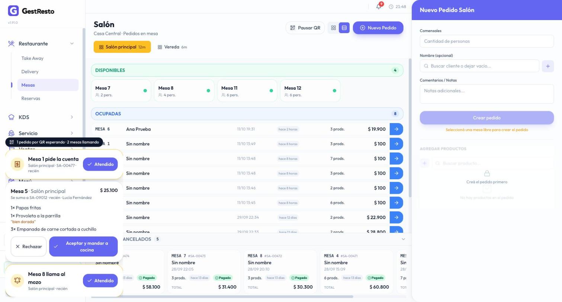The image size is (562, 302).
Task: Click the QR pending orders status banner
Action: click(54, 142)
